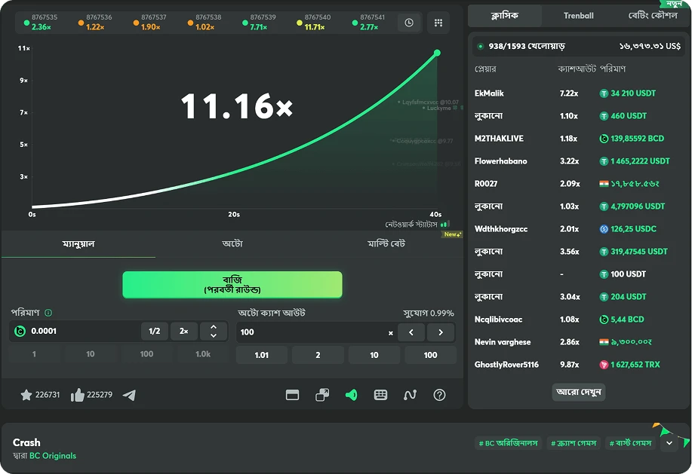
Task: Click the আরো দেখুন show more button
Action: pos(579,392)
